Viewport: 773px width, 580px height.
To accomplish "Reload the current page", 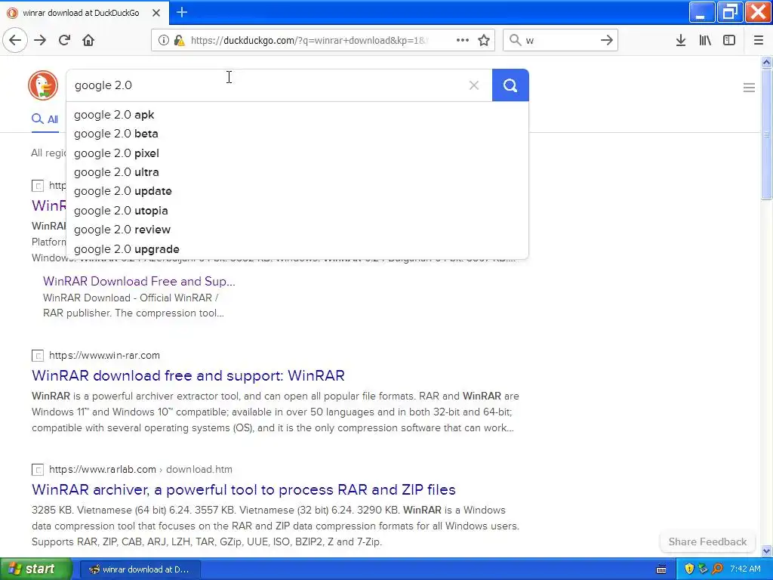I will coord(64,40).
